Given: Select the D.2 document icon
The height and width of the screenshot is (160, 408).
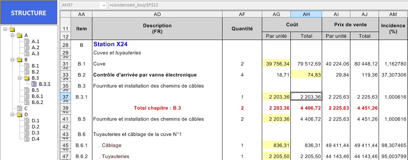Looking at the screenshot, I should [27, 126].
